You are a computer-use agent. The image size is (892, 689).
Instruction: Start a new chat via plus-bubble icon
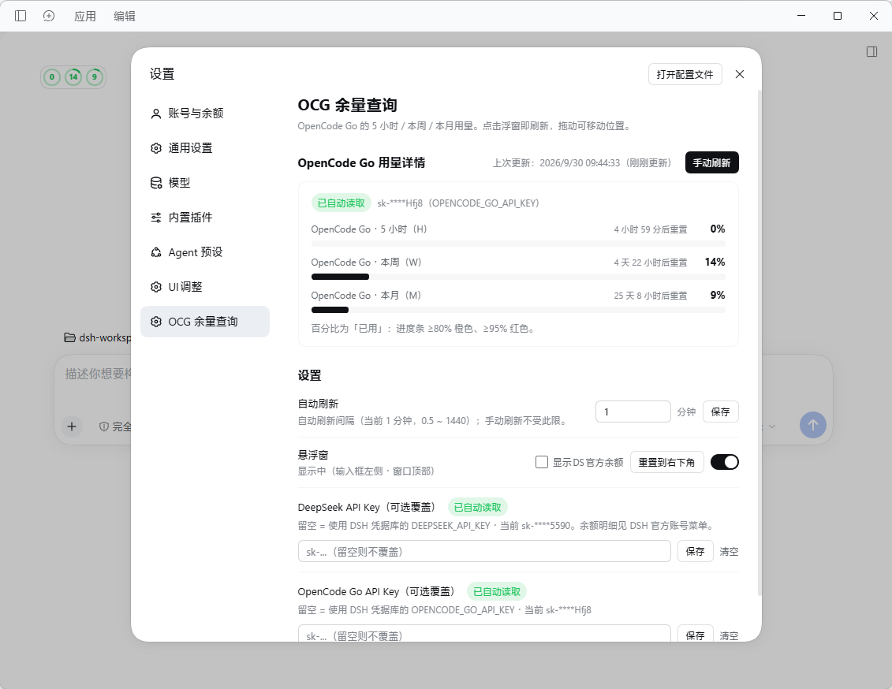tap(49, 16)
